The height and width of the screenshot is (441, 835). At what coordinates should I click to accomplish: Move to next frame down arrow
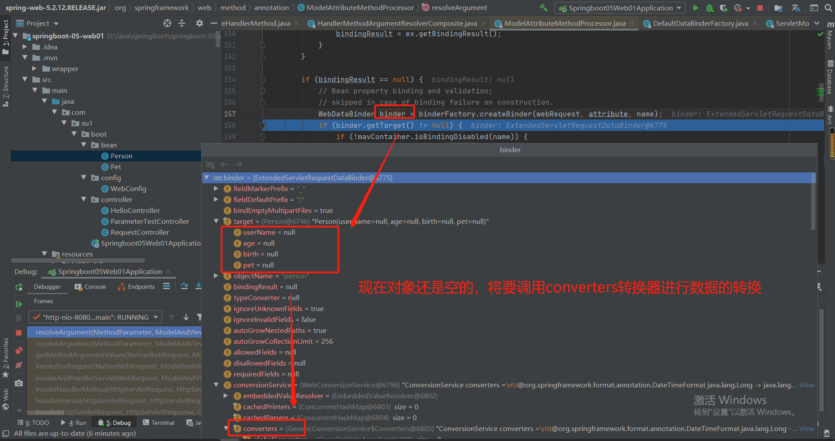tap(186, 317)
